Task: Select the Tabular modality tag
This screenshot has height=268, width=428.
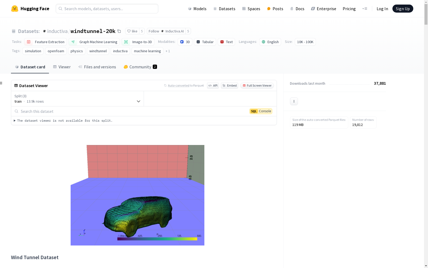Action: 205,42
